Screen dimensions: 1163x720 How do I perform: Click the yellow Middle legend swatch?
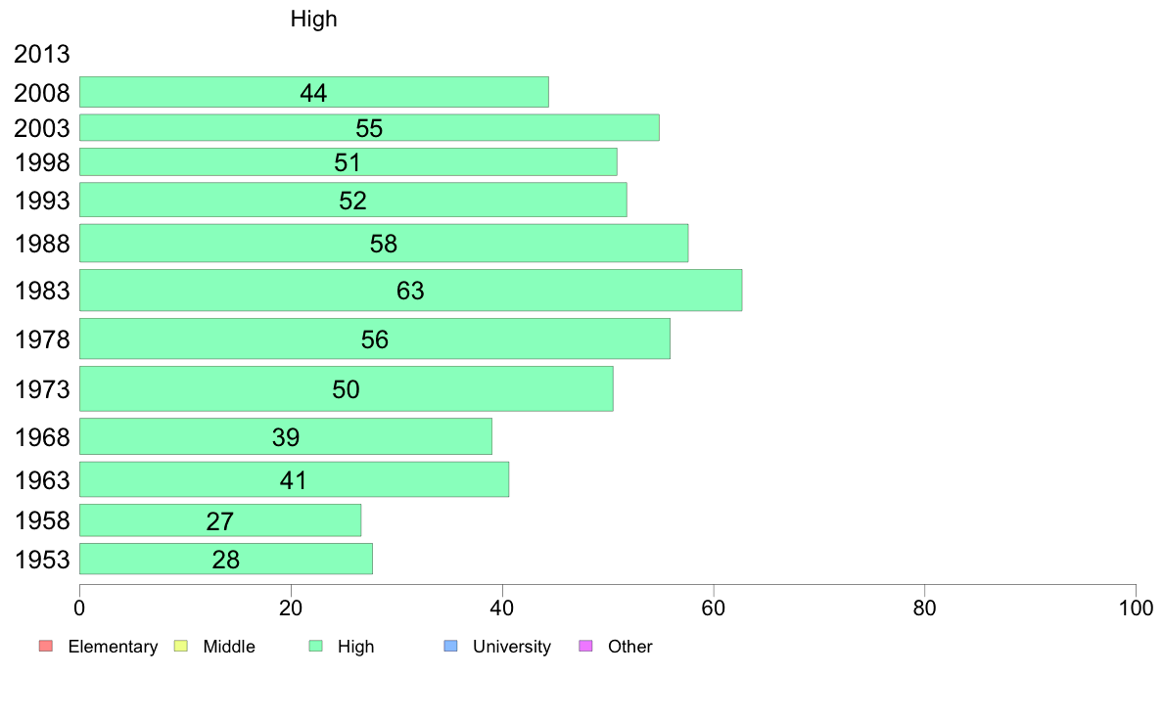pos(180,646)
